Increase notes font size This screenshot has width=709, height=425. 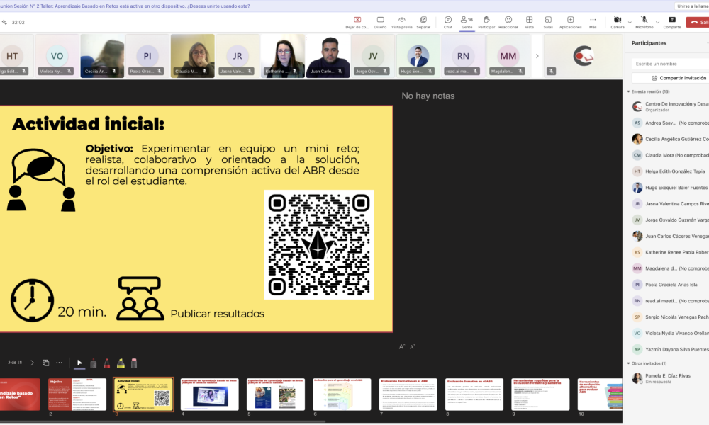(x=401, y=347)
